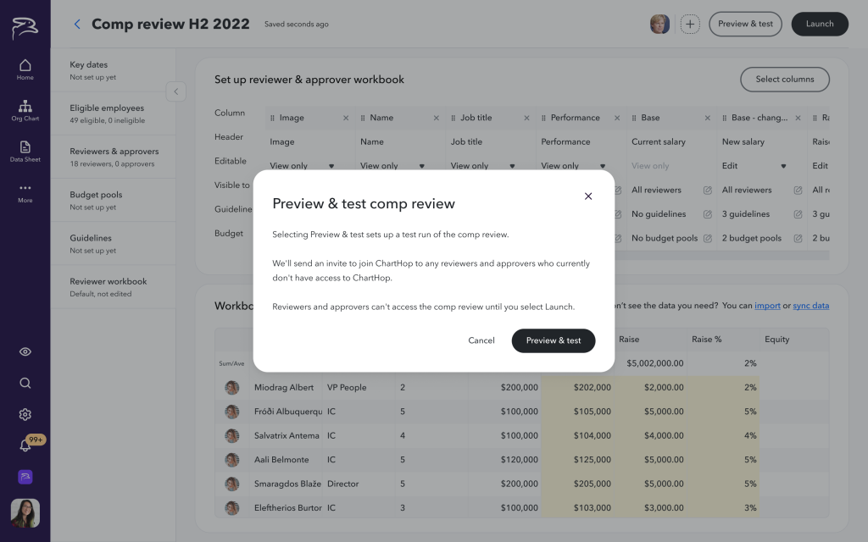The width and height of the screenshot is (868, 542).
Task: Open the Org Chart icon
Action: pyautogui.click(x=25, y=110)
